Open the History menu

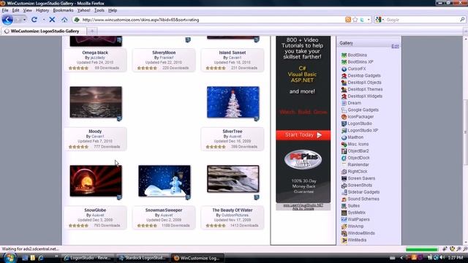pyautogui.click(x=42, y=10)
